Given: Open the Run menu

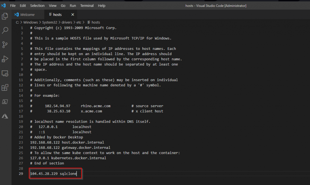Looking at the screenshot, I should [73, 5].
